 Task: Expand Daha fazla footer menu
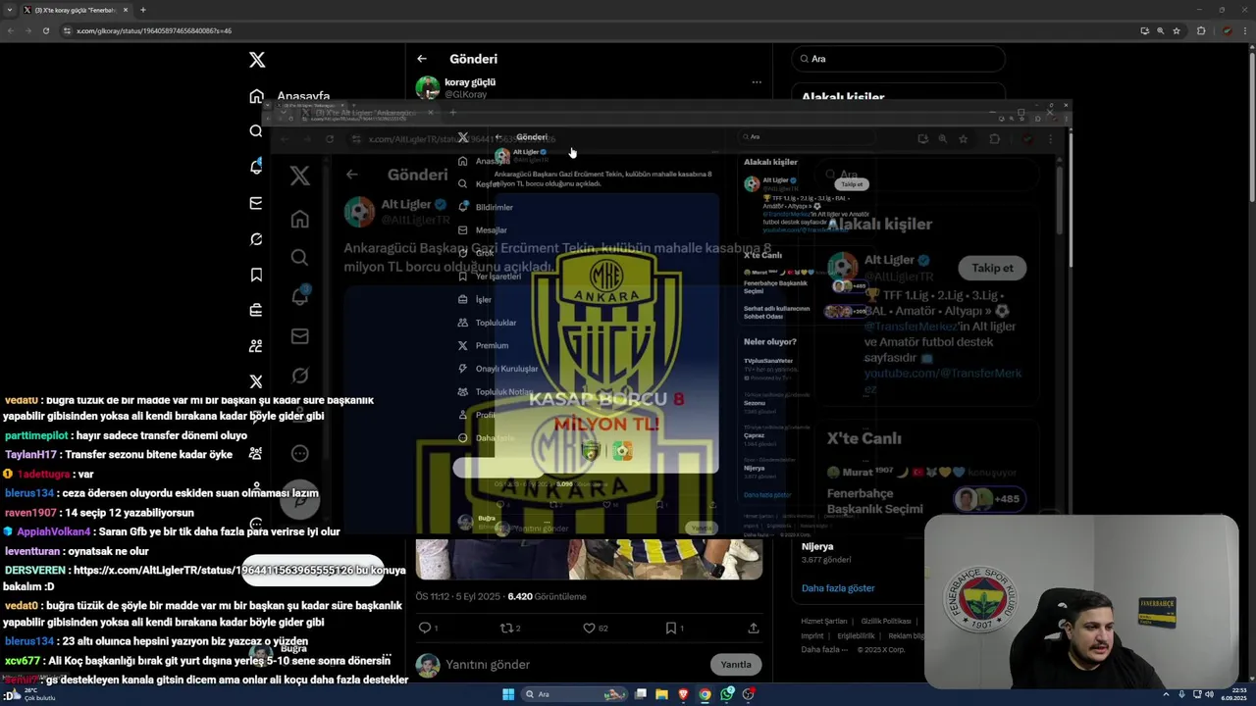pyautogui.click(x=823, y=649)
